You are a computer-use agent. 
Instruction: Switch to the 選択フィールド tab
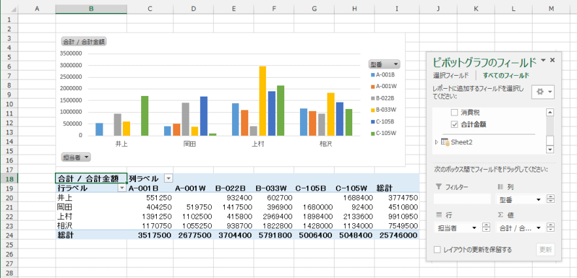point(451,76)
